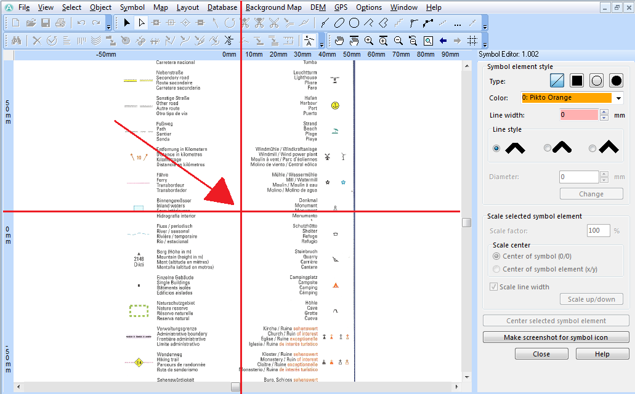Open the File menu
635x394 pixels.
(24, 7)
